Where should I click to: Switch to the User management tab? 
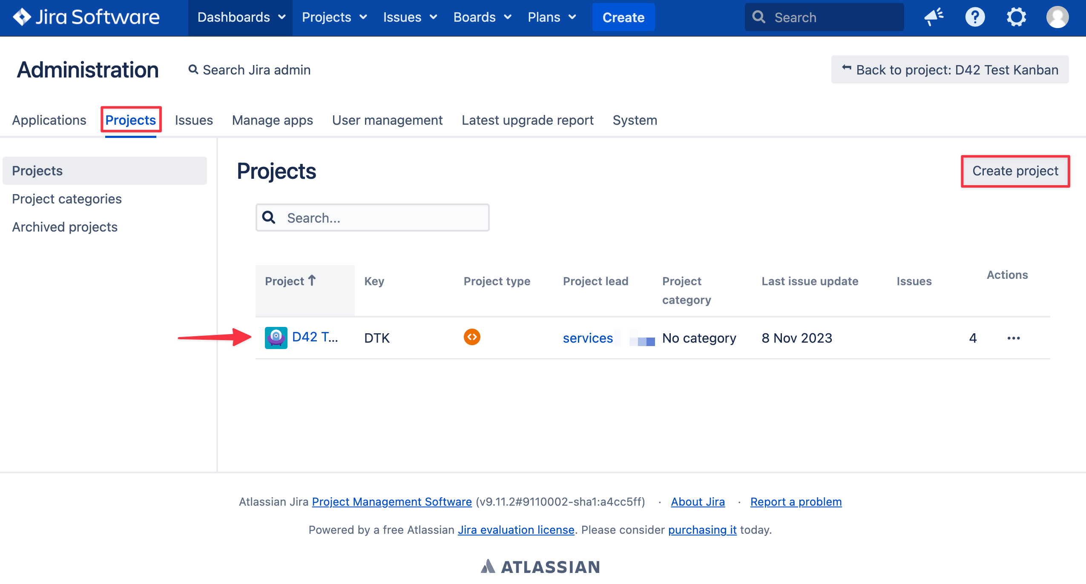pyautogui.click(x=387, y=120)
